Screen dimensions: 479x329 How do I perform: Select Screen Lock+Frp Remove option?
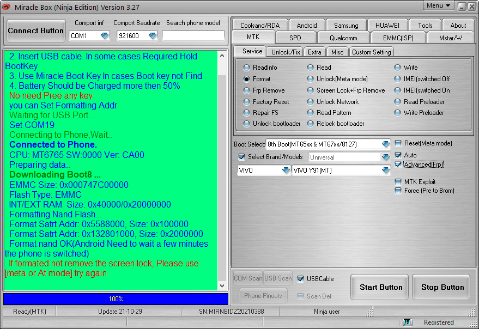(x=311, y=90)
